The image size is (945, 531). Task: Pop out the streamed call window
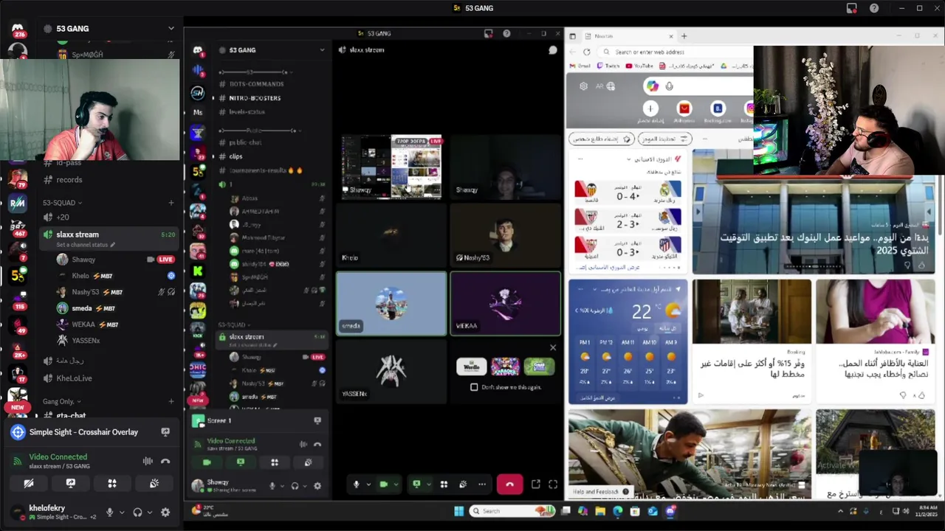(536, 485)
